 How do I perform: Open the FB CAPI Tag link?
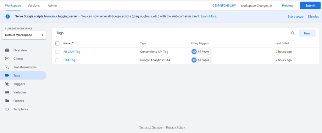(72, 52)
